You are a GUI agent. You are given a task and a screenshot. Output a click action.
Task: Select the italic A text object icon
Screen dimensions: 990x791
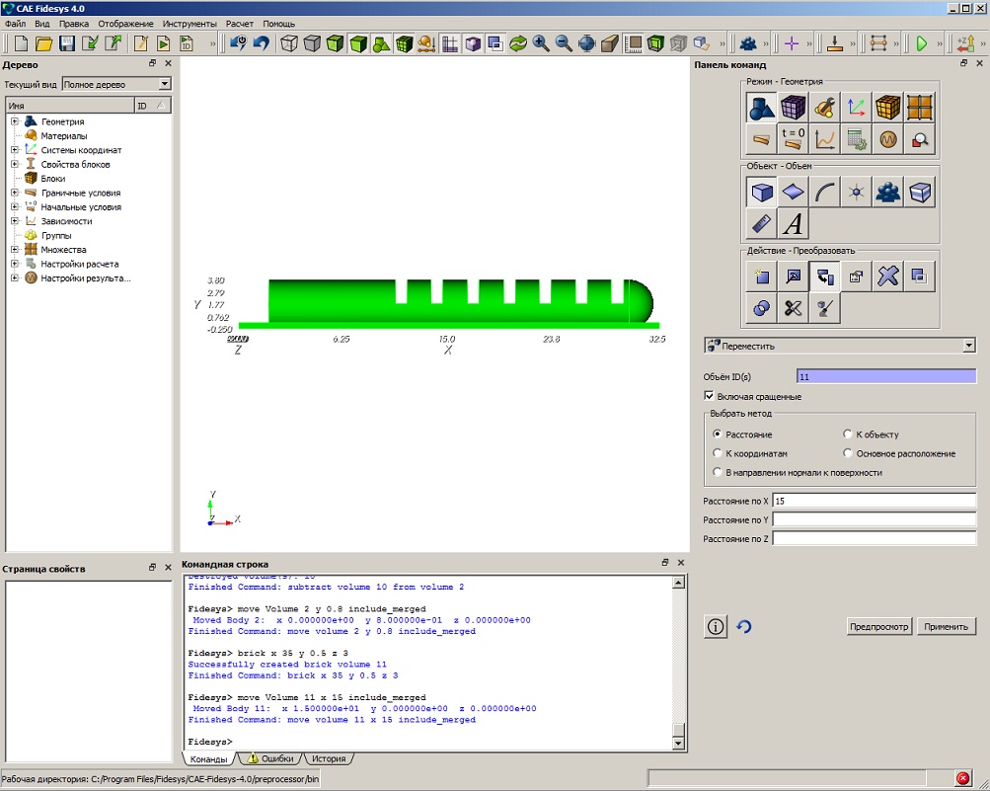tap(793, 223)
